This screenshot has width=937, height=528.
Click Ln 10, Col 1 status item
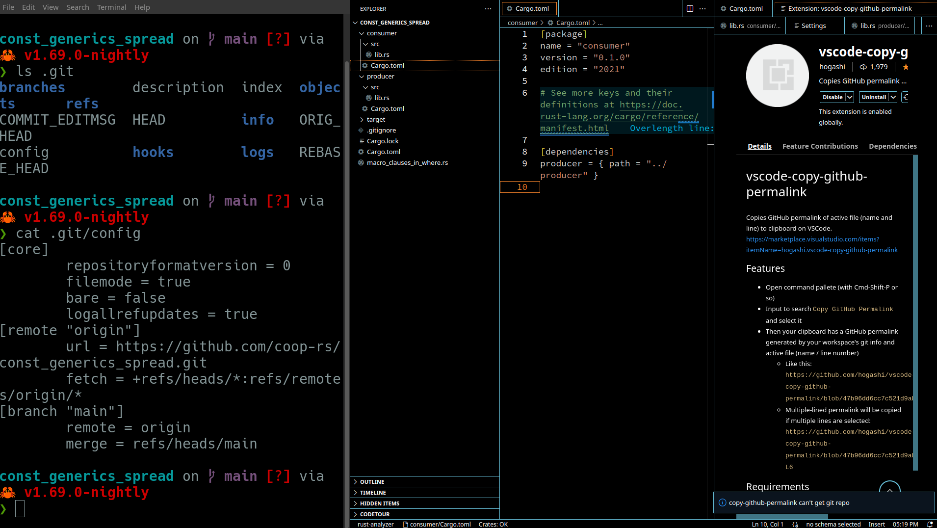click(x=767, y=524)
